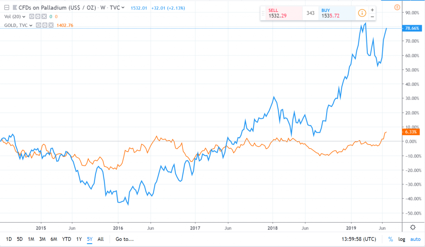425x247 pixels.
Task: Increase quantity with the plus icon
Action: click(372, 10)
